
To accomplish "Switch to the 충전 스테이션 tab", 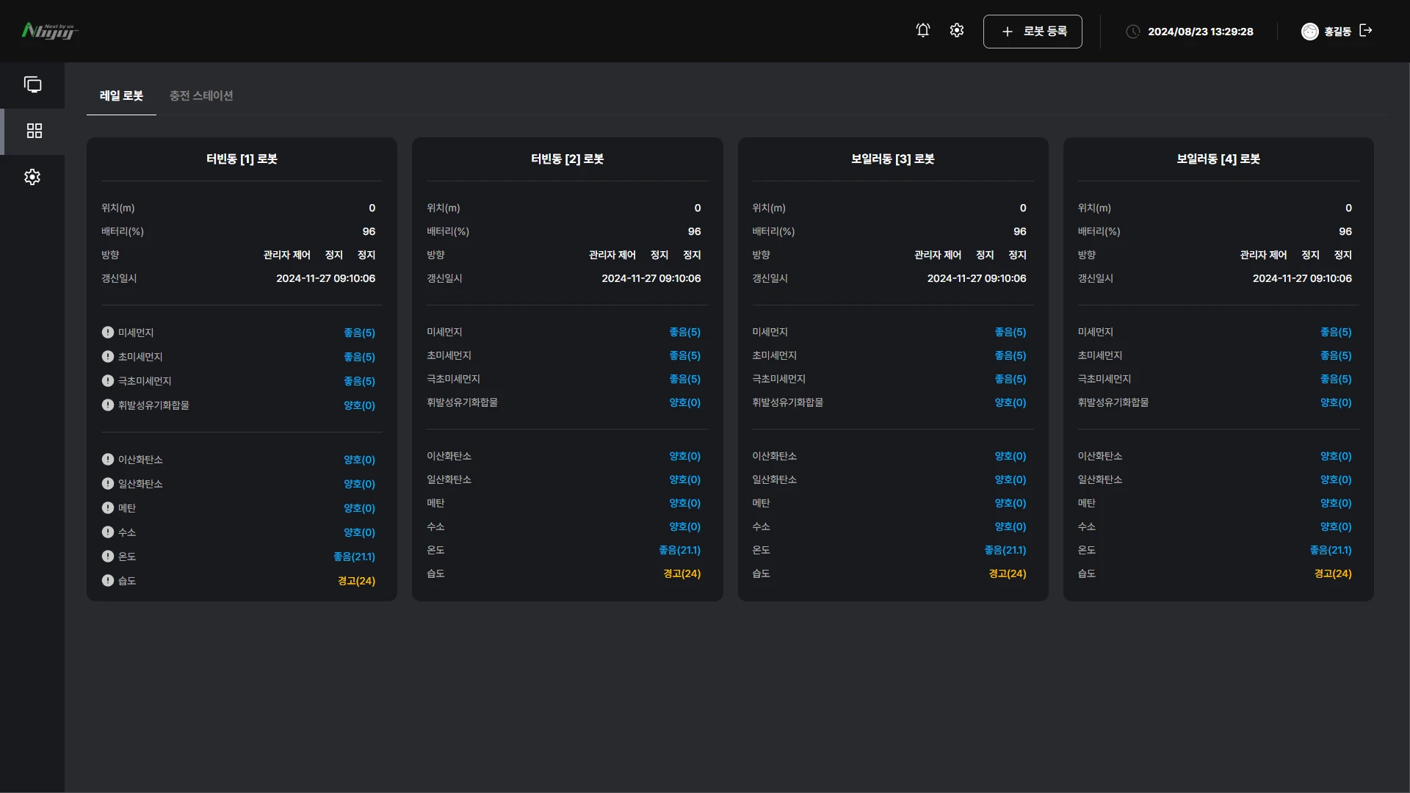I will coord(201,95).
